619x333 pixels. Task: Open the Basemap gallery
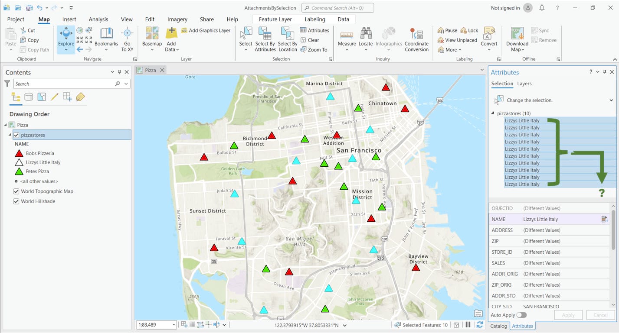[151, 39]
